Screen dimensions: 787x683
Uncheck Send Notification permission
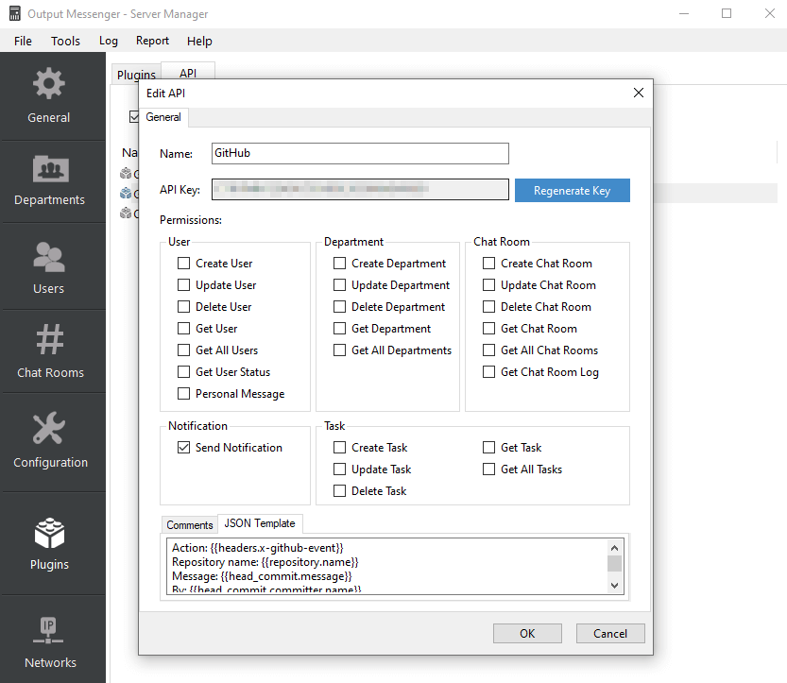[x=183, y=447]
